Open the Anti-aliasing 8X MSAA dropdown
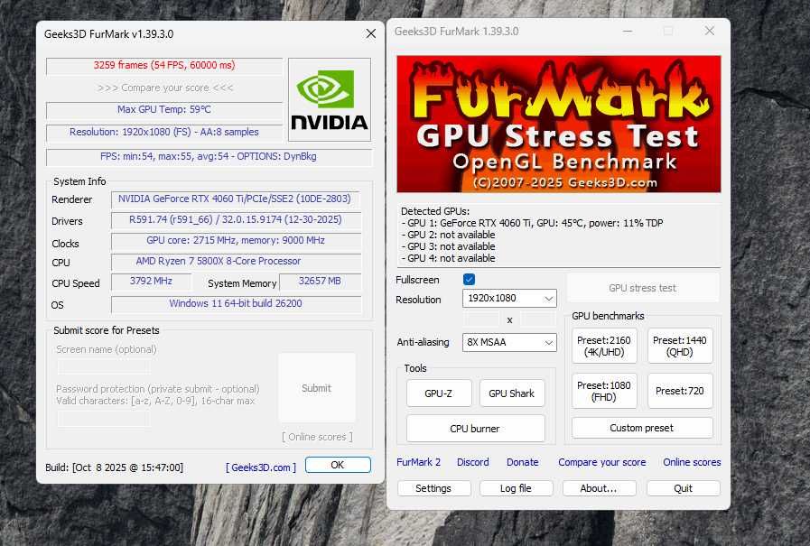810x546 pixels. (x=509, y=342)
